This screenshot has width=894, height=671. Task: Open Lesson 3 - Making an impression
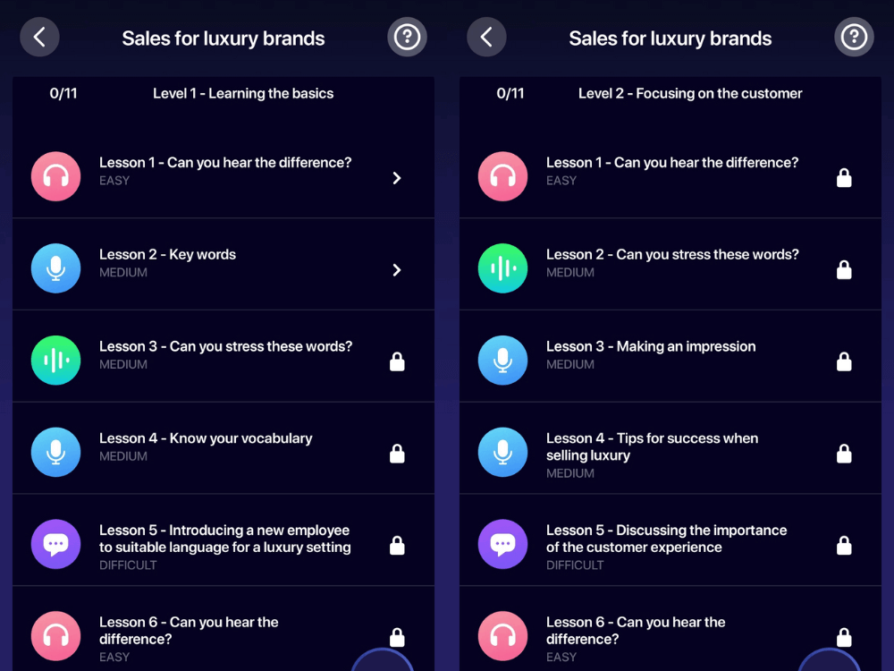pyautogui.click(x=670, y=356)
